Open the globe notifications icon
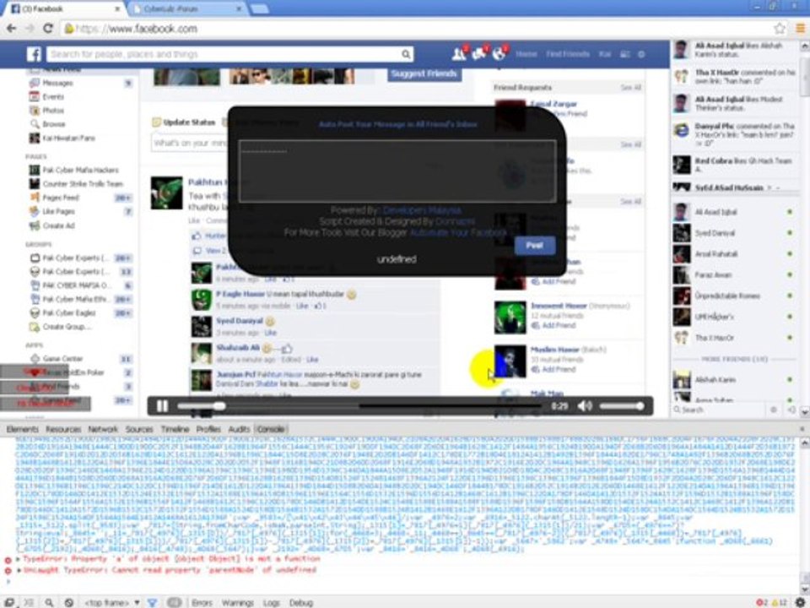 pos(499,53)
